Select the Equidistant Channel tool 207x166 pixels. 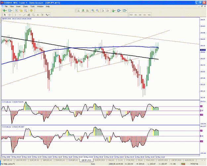(29, 15)
